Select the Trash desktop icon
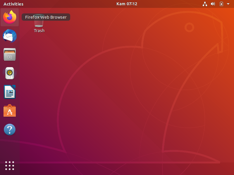Image resolution: width=234 pixels, height=175 pixels. pyautogui.click(x=39, y=24)
